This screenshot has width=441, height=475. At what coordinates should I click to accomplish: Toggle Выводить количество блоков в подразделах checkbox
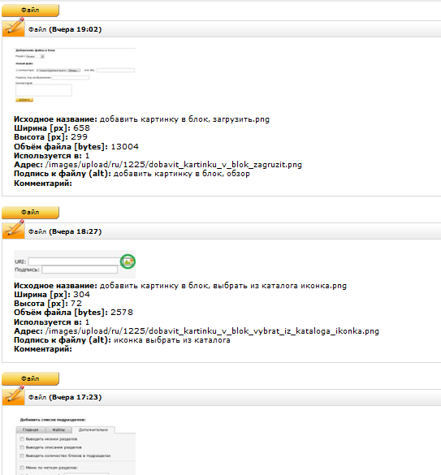22,456
